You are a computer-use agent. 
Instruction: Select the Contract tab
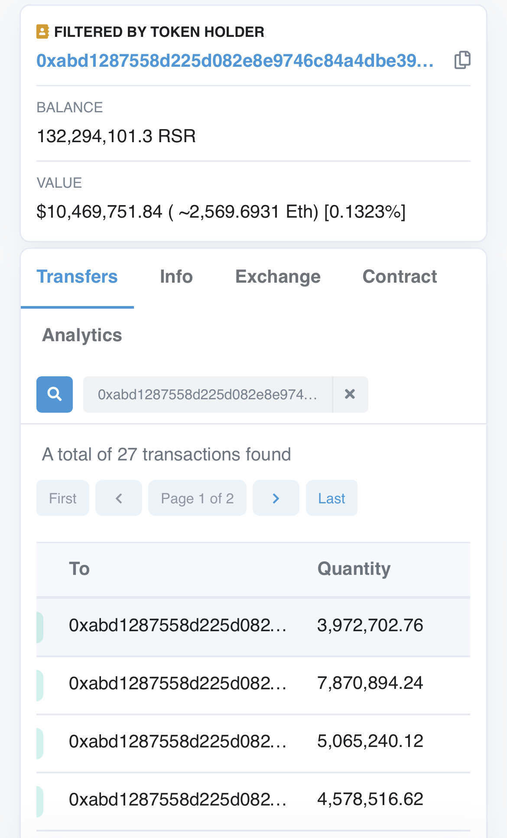point(400,277)
